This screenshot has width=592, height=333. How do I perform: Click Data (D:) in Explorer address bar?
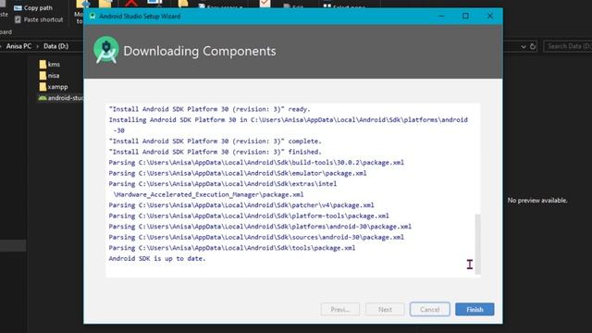[x=55, y=46]
